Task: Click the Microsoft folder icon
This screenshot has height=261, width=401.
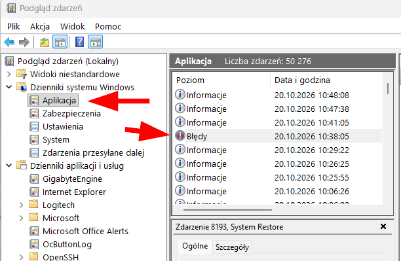Action: (x=33, y=218)
